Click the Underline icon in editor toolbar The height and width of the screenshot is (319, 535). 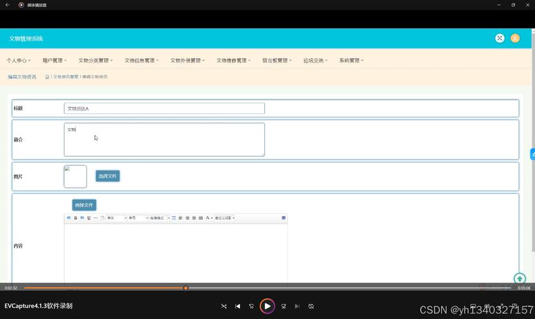pos(89,218)
